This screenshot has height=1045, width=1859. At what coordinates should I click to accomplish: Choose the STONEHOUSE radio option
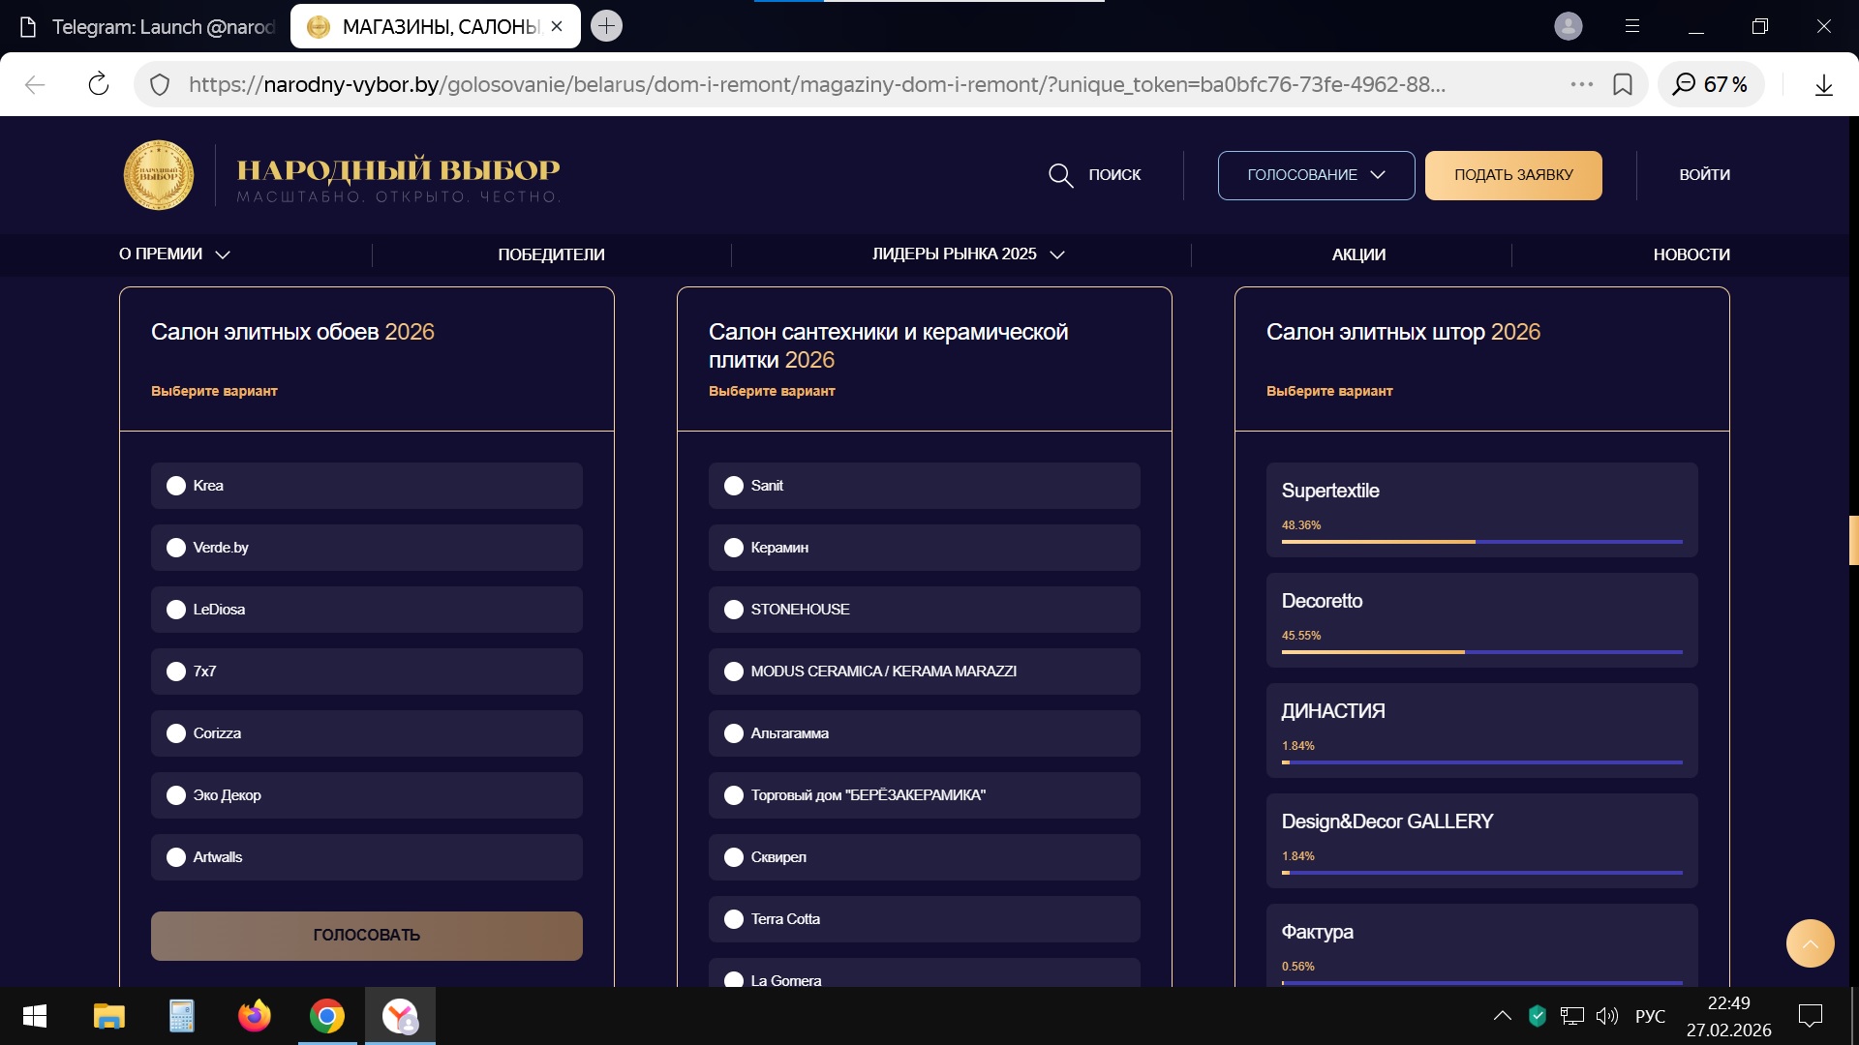[734, 610]
